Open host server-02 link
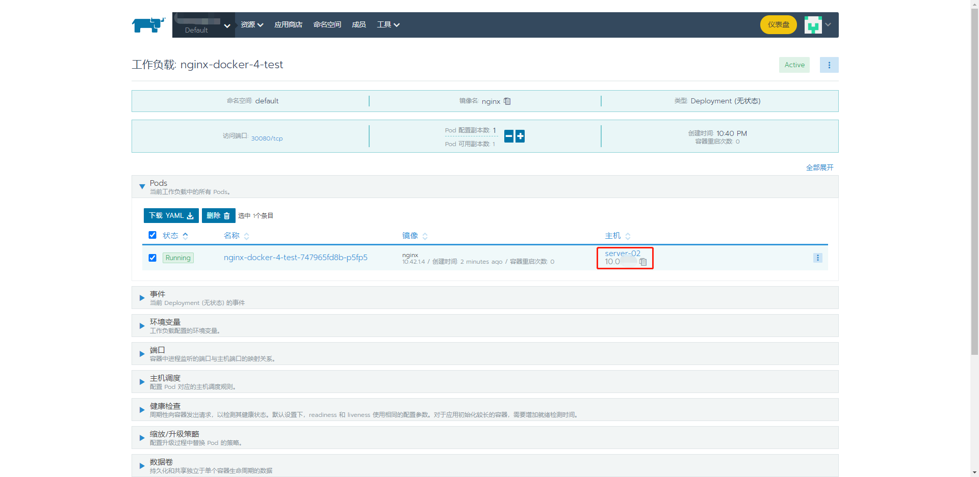Image resolution: width=979 pixels, height=477 pixels. coord(623,253)
